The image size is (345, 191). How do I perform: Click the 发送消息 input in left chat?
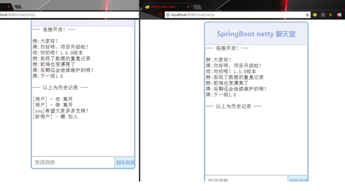(73, 163)
